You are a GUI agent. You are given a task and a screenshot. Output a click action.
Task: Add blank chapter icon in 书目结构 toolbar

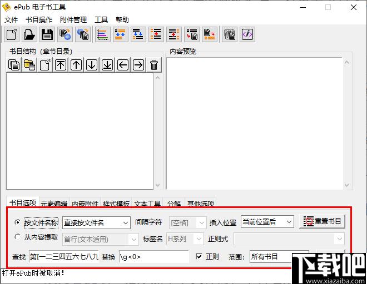pos(45,65)
